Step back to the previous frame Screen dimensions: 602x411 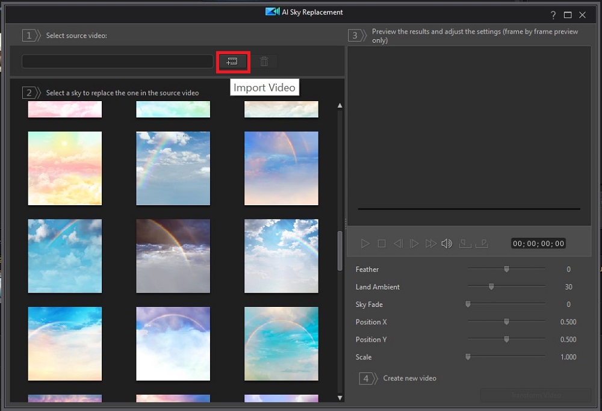click(x=398, y=244)
